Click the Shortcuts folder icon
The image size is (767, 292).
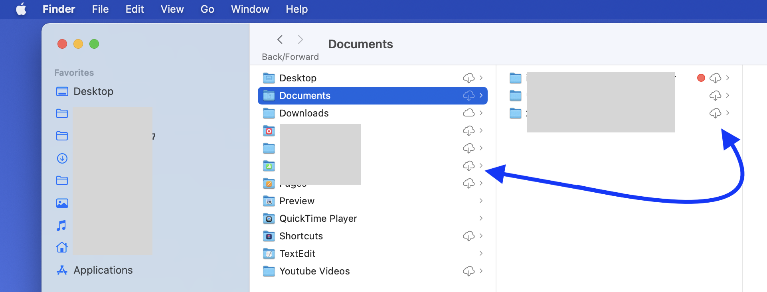tap(269, 236)
